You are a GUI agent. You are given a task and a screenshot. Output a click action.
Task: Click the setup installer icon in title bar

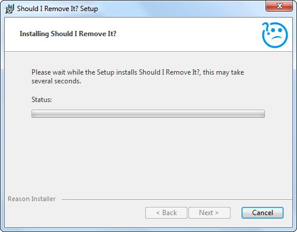coord(9,9)
